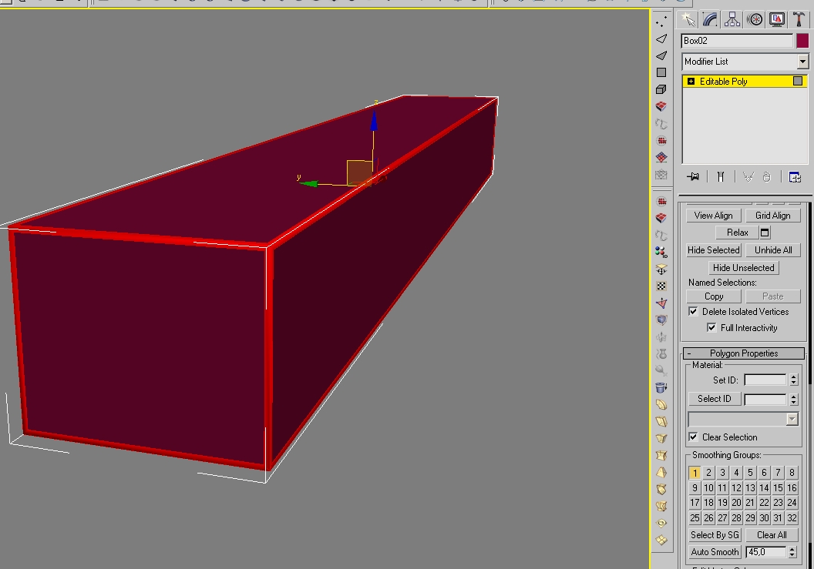Viewport: 814px width, 569px height.
Task: Click the grayed Make Unique icon
Action: click(x=748, y=177)
